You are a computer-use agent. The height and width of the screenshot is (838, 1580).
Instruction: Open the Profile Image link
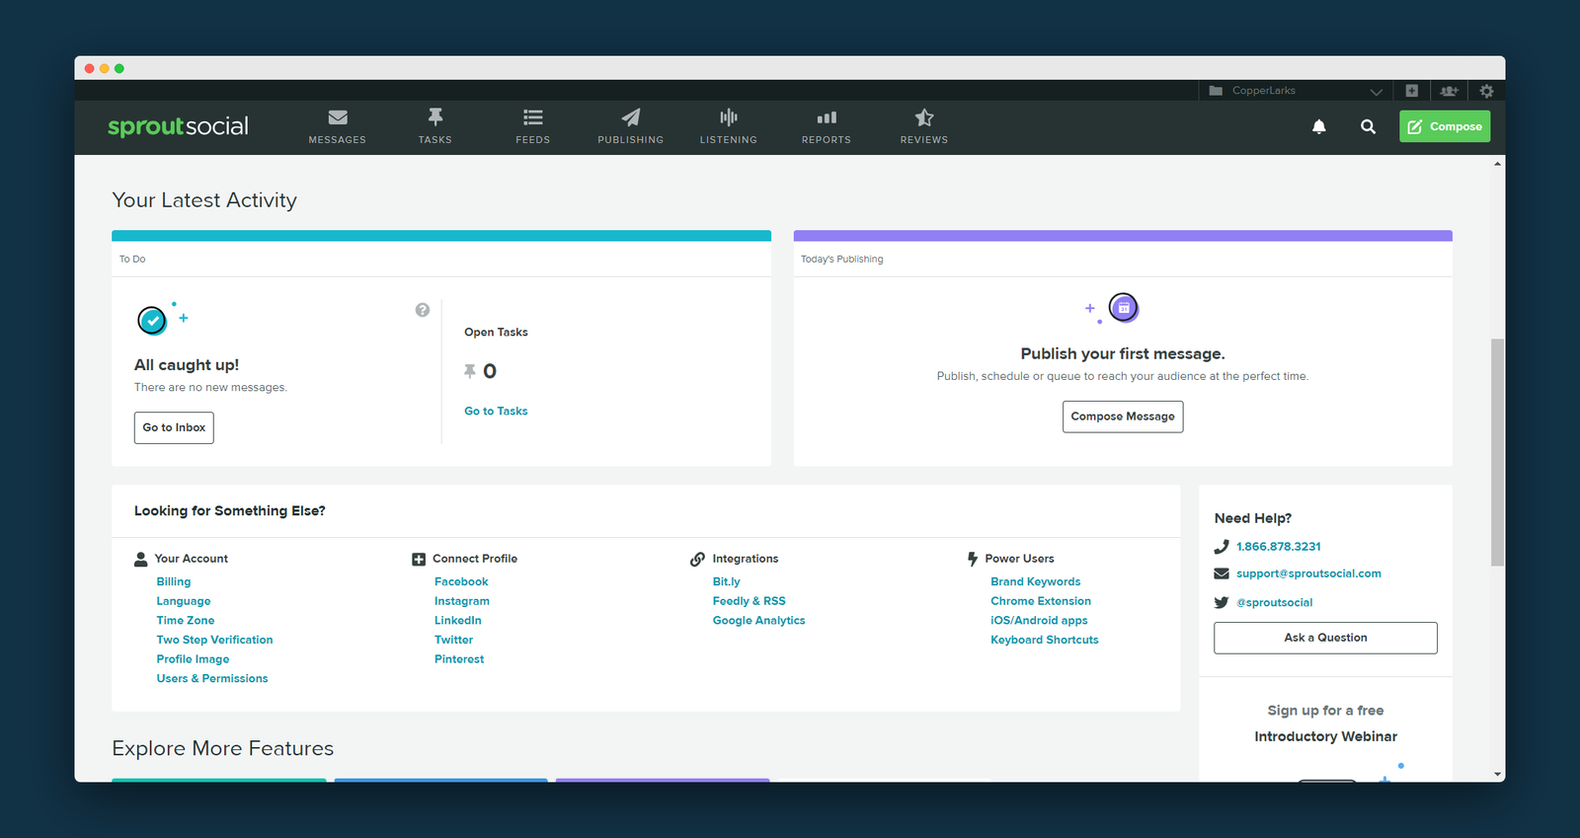click(x=193, y=659)
